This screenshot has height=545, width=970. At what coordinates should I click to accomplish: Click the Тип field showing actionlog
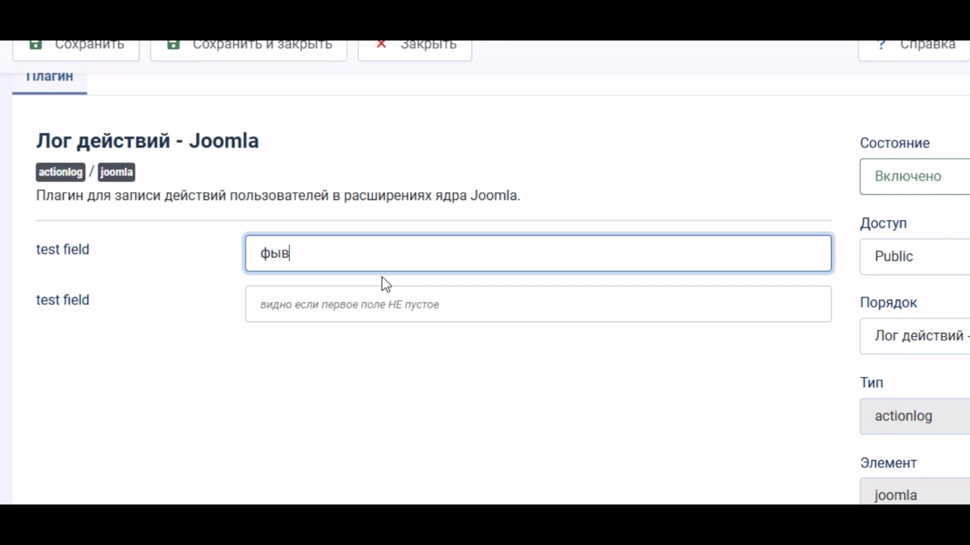[x=914, y=416]
